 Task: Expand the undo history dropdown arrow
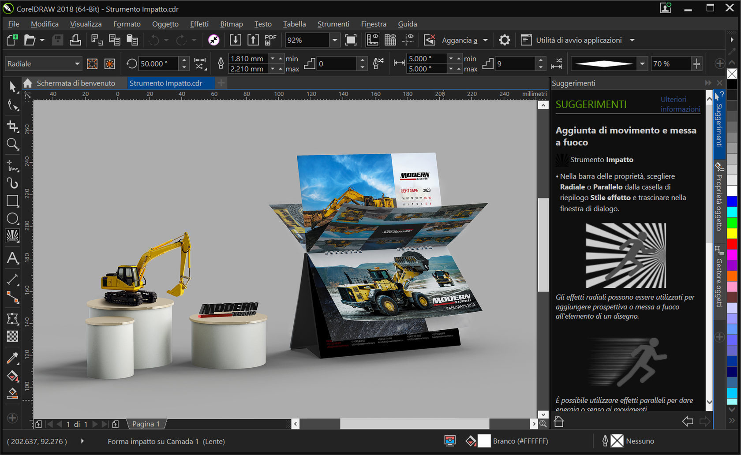166,40
